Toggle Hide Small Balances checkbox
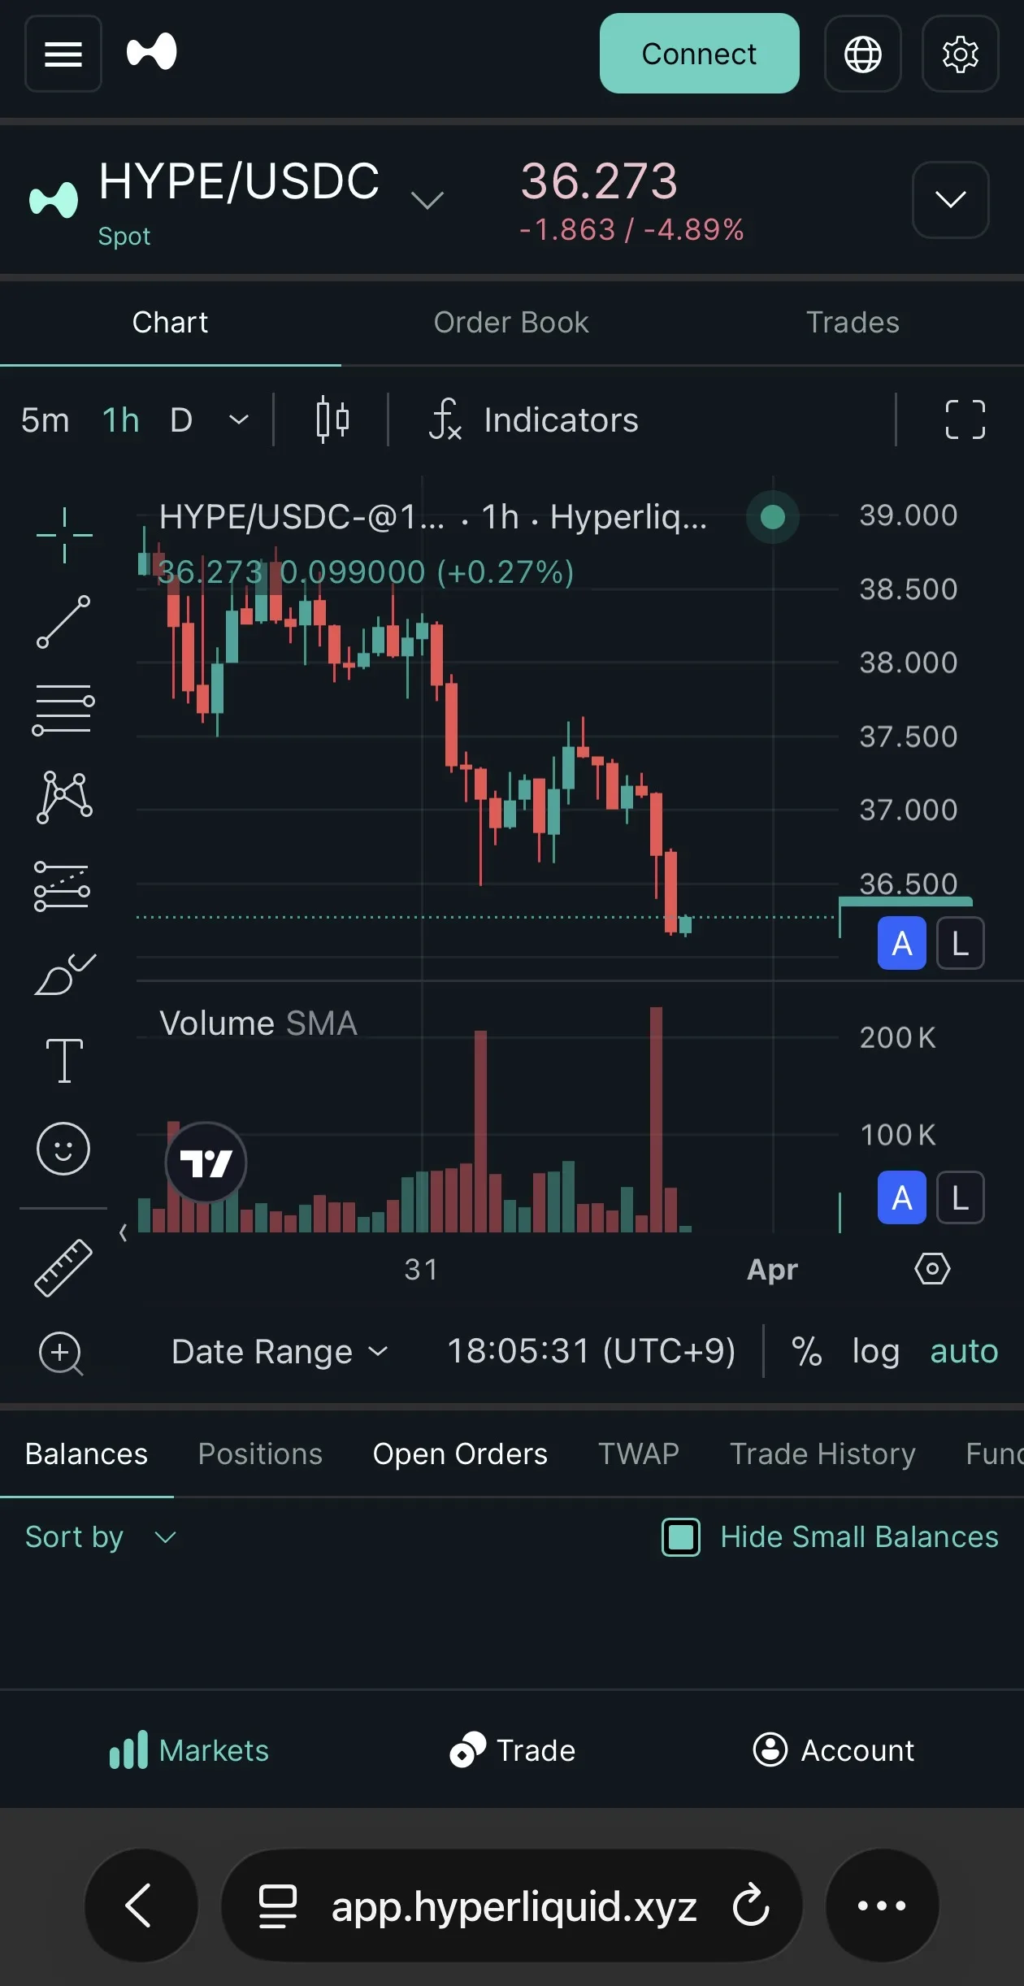This screenshot has width=1024, height=1986. [x=681, y=1537]
